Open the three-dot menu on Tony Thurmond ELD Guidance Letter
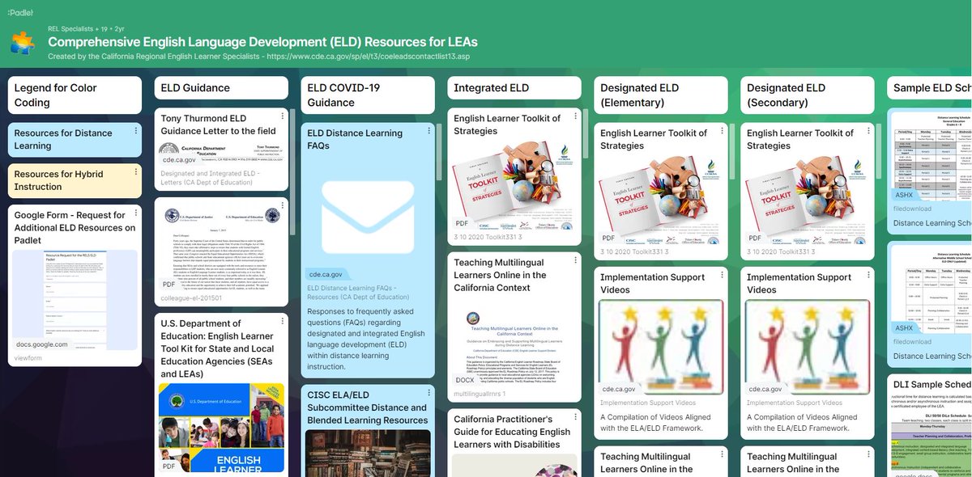This screenshot has width=972, height=477. click(282, 118)
